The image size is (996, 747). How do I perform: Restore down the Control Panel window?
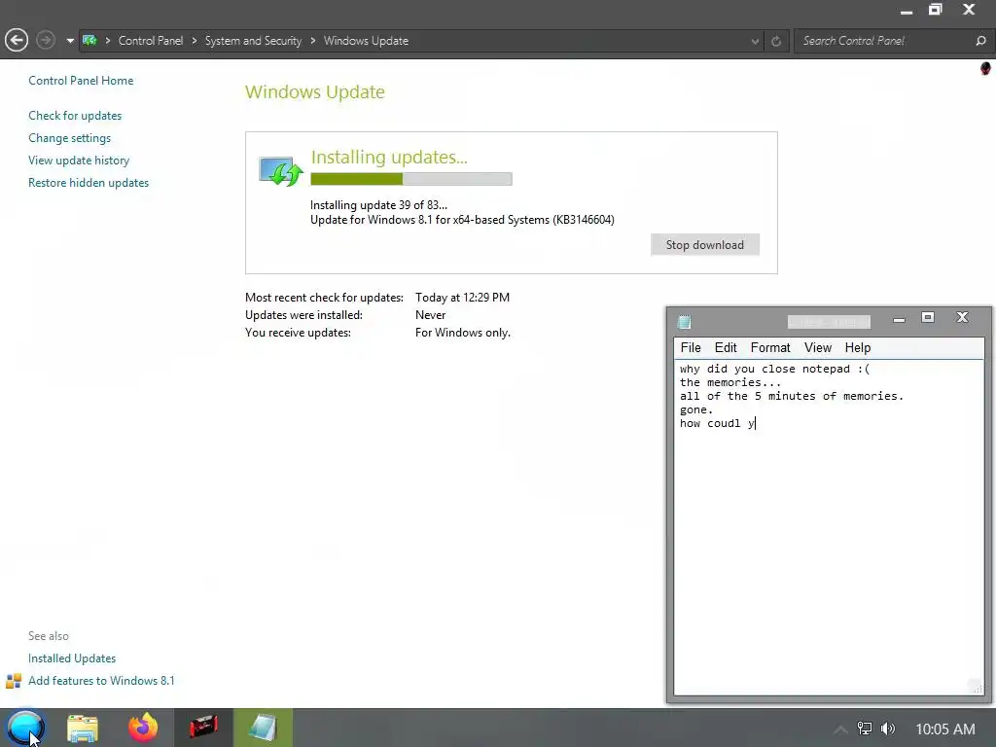pos(935,10)
